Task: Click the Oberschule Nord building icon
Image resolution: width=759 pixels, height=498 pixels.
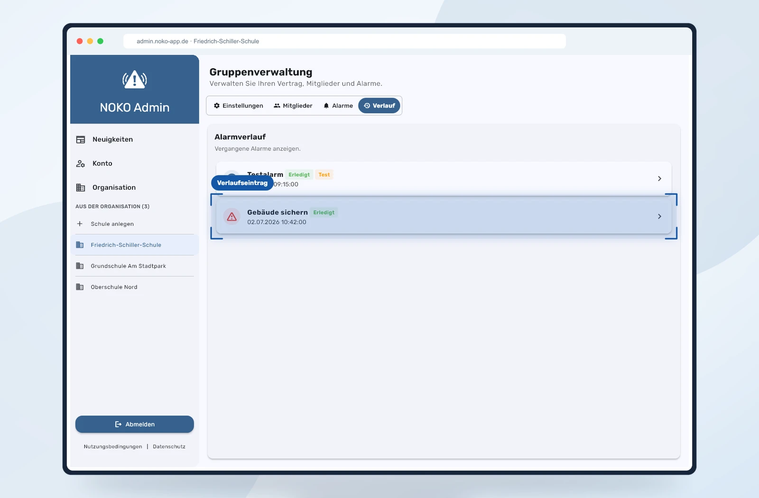Action: (x=80, y=287)
